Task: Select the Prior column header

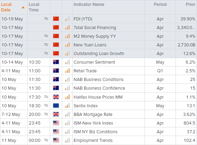Action: [x=190, y=4]
